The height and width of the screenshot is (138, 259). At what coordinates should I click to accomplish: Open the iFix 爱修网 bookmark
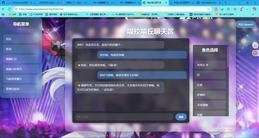(124, 14)
